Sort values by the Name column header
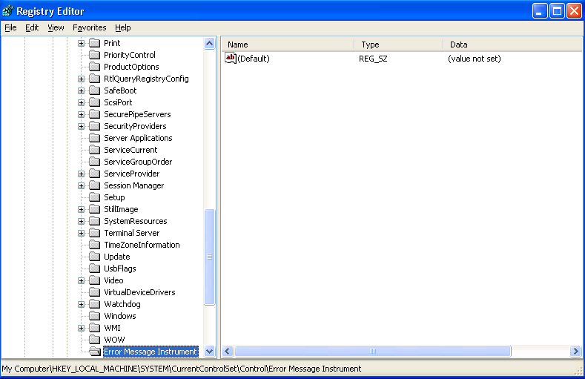The image size is (585, 379). [288, 45]
